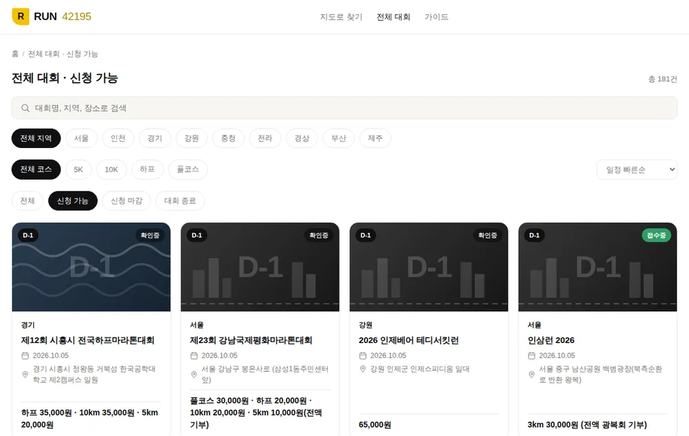Image resolution: width=689 pixels, height=436 pixels.
Task: Click title 제23회 강남국제평화마라톤대회
Action: pos(251,340)
